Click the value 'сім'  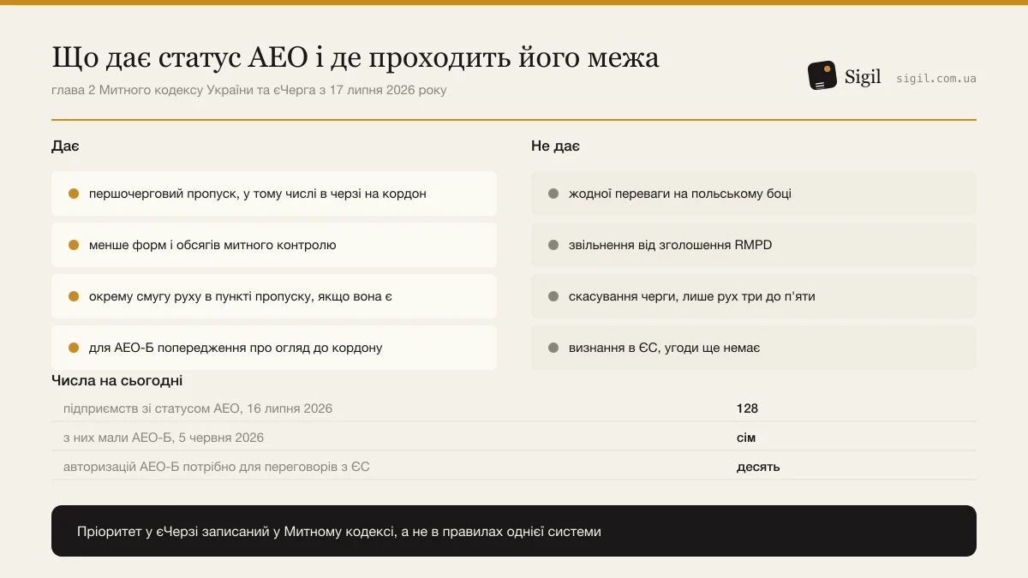point(746,438)
